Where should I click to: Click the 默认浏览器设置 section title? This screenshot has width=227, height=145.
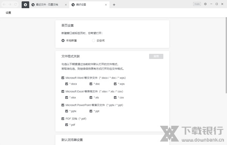pyautogui.click(x=72, y=140)
